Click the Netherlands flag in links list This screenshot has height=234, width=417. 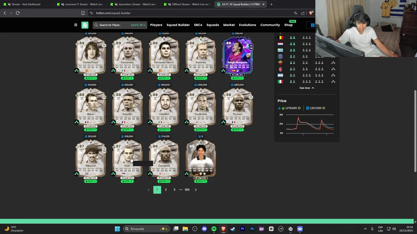pos(280,44)
